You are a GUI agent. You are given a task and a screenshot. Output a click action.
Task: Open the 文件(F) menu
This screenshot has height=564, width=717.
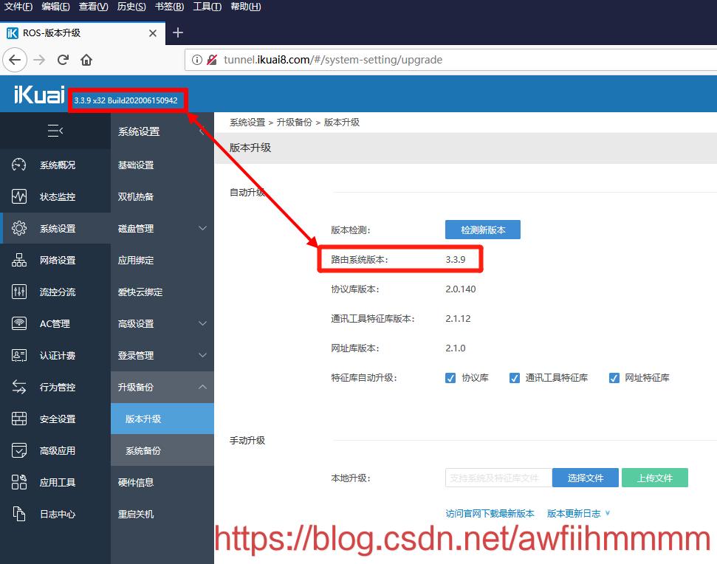point(18,7)
